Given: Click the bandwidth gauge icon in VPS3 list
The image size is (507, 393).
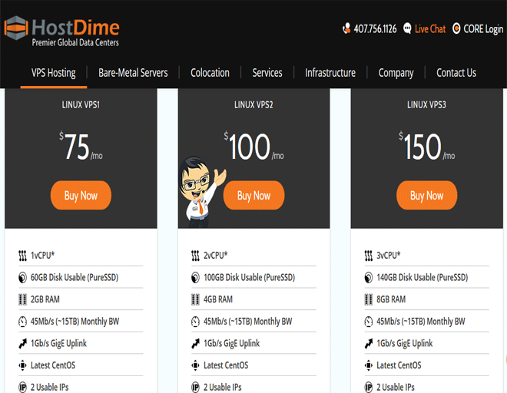Looking at the screenshot, I should [x=368, y=322].
